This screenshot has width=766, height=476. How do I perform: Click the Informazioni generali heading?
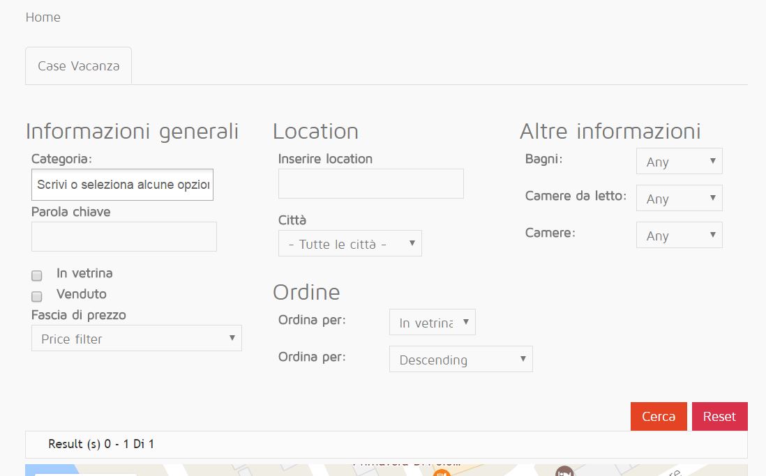click(x=132, y=132)
